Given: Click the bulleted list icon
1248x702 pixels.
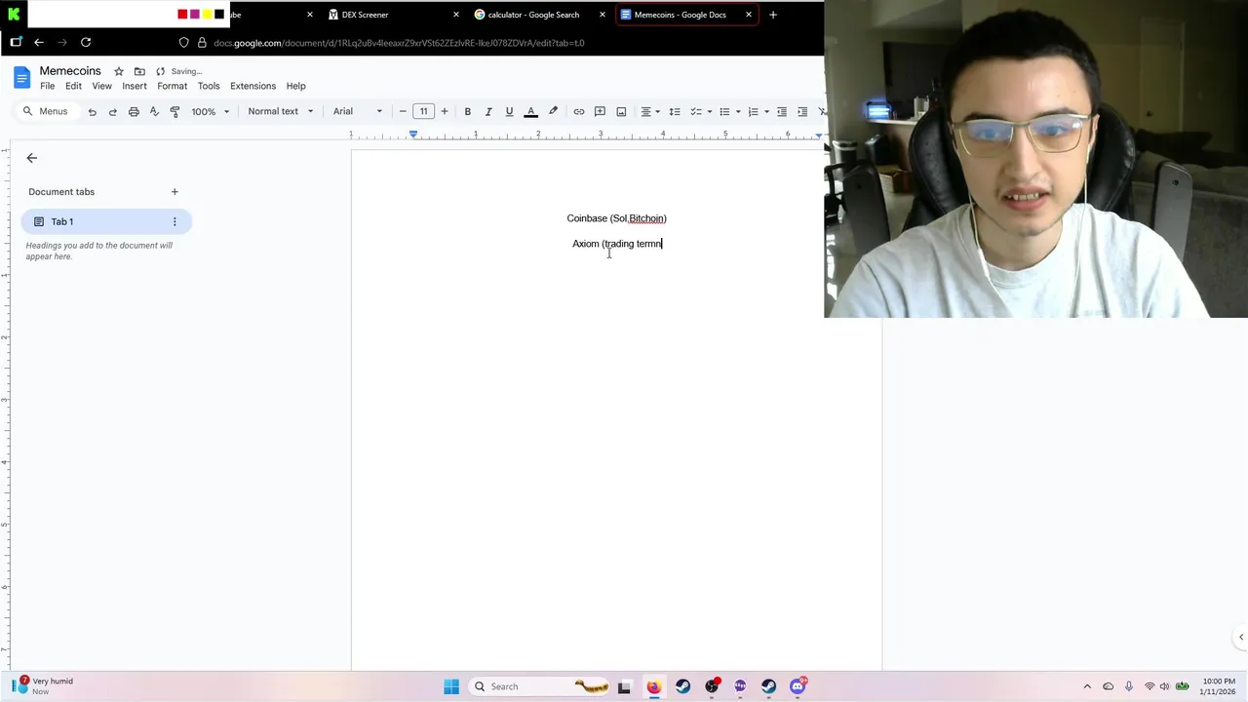Looking at the screenshot, I should 723,111.
